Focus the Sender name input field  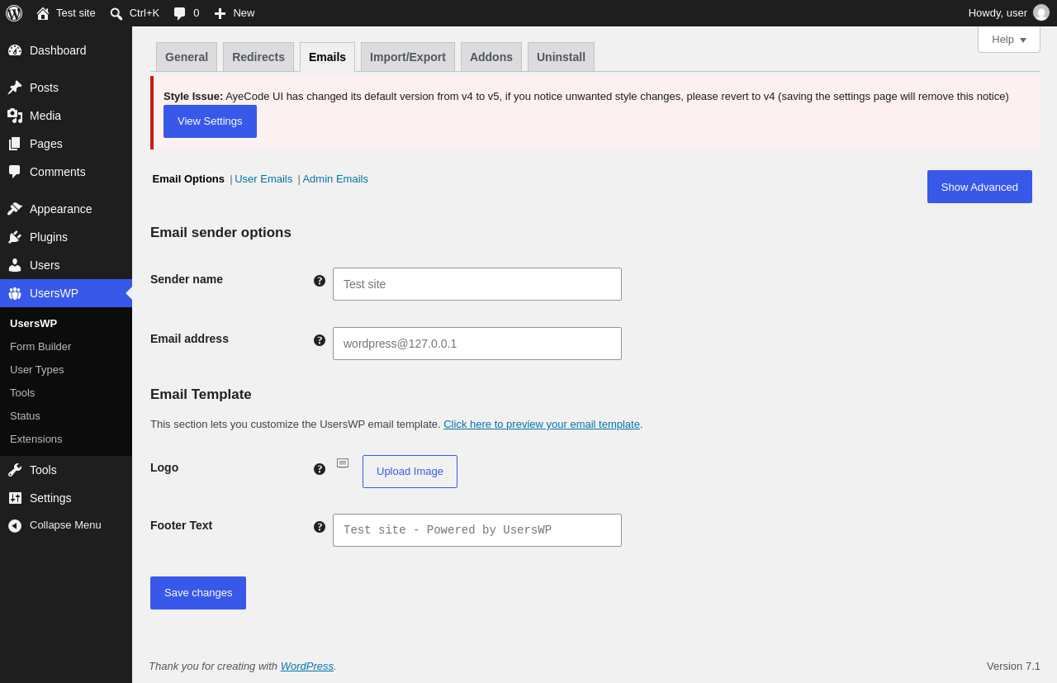(x=477, y=284)
